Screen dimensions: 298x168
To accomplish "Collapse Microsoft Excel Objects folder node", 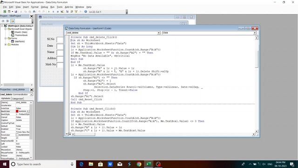I will [x=6, y=29].
